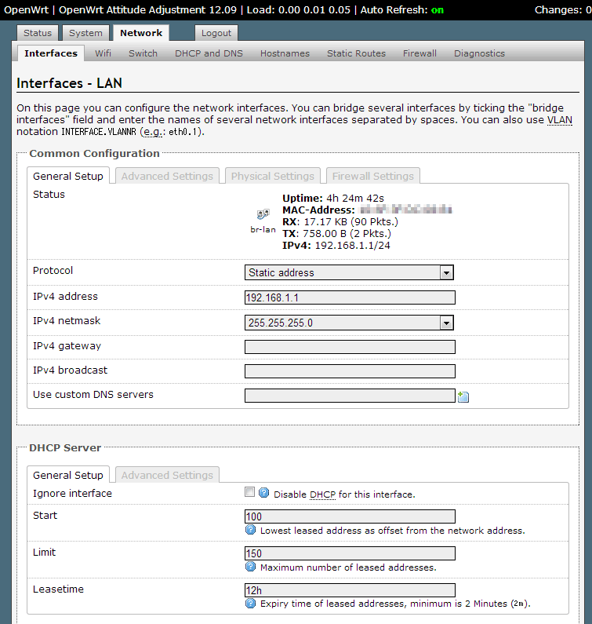Open the Status top tab
Viewport: 592px width, 624px height.
pyautogui.click(x=38, y=33)
